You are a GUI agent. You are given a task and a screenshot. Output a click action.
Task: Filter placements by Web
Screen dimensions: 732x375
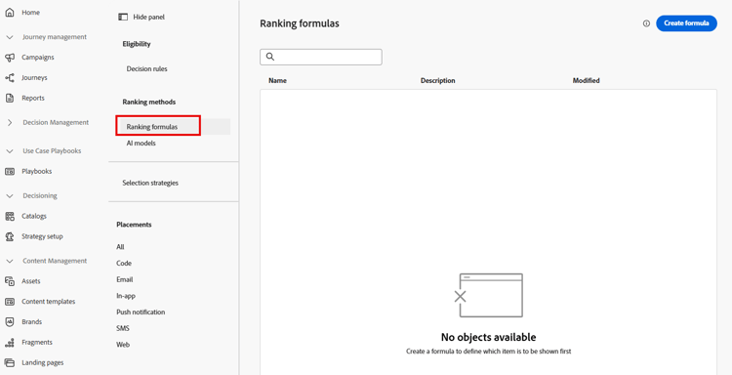123,345
